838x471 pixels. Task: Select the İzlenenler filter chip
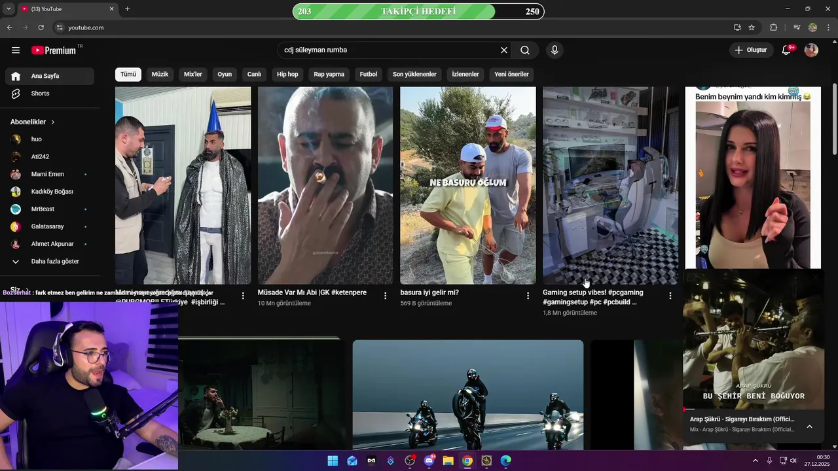click(x=465, y=74)
